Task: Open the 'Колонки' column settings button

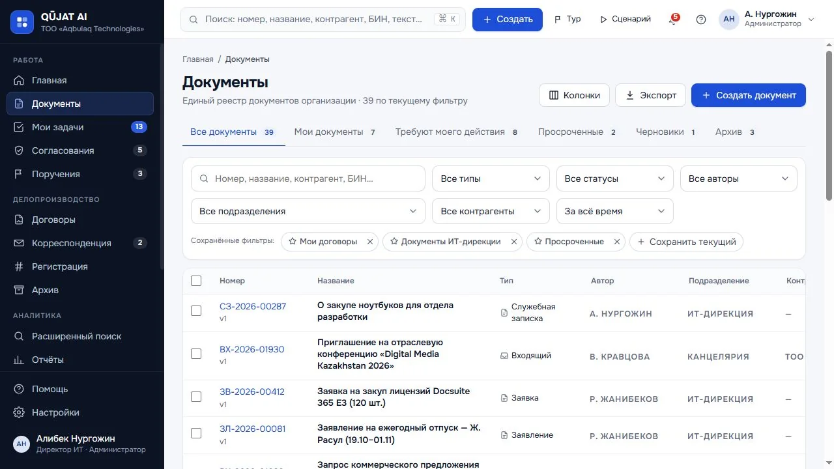Action: click(x=574, y=95)
